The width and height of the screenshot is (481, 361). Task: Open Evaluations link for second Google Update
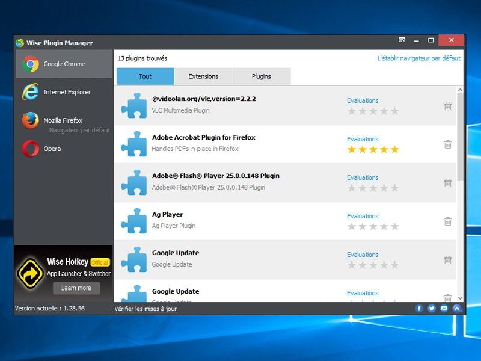point(363,293)
